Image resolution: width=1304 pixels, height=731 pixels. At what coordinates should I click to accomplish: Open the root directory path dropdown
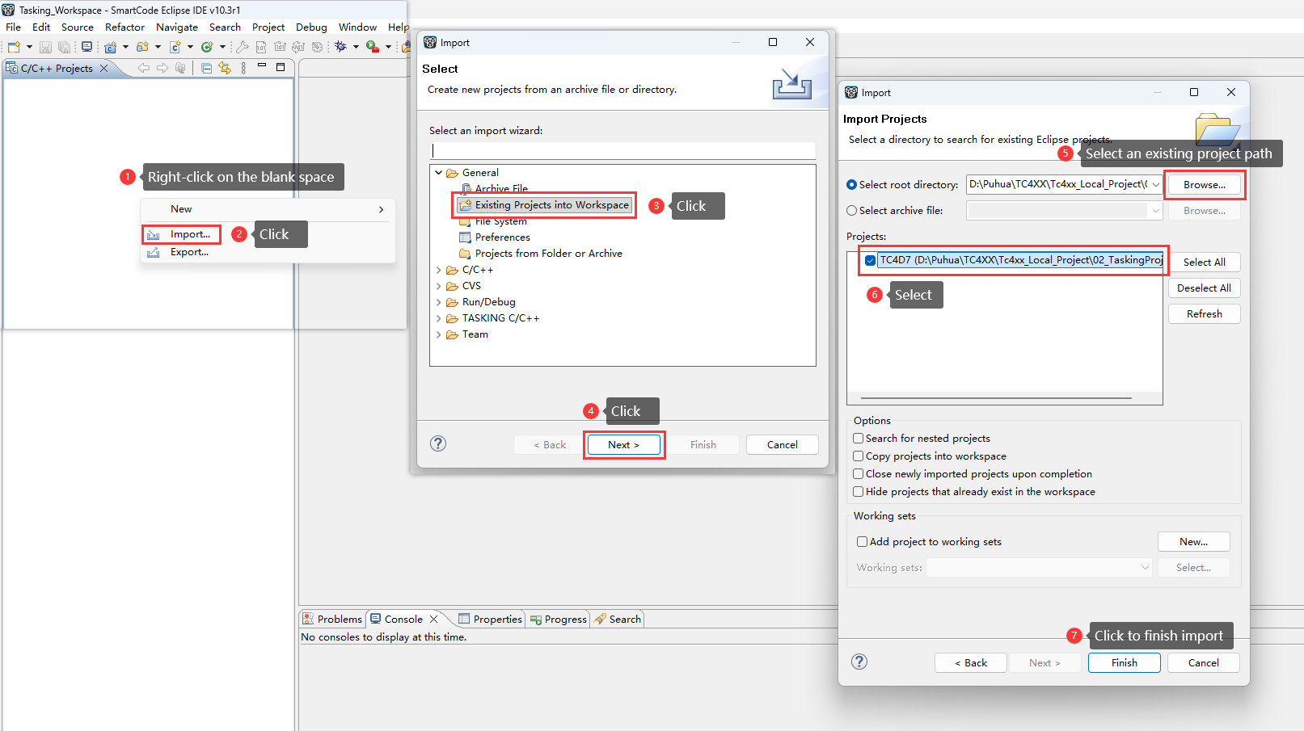point(1155,185)
